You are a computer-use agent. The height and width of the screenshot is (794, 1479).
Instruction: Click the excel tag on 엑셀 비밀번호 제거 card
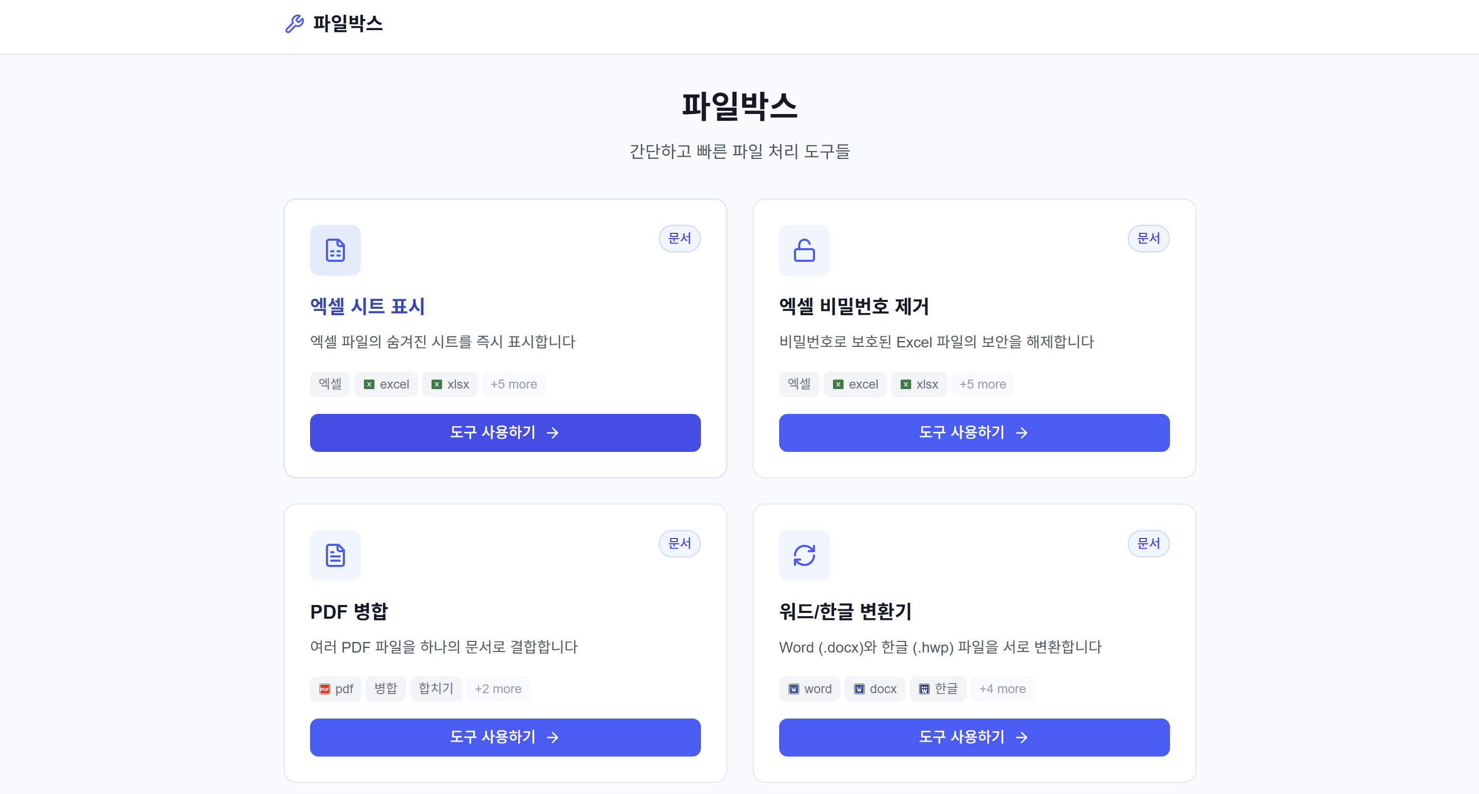click(856, 384)
